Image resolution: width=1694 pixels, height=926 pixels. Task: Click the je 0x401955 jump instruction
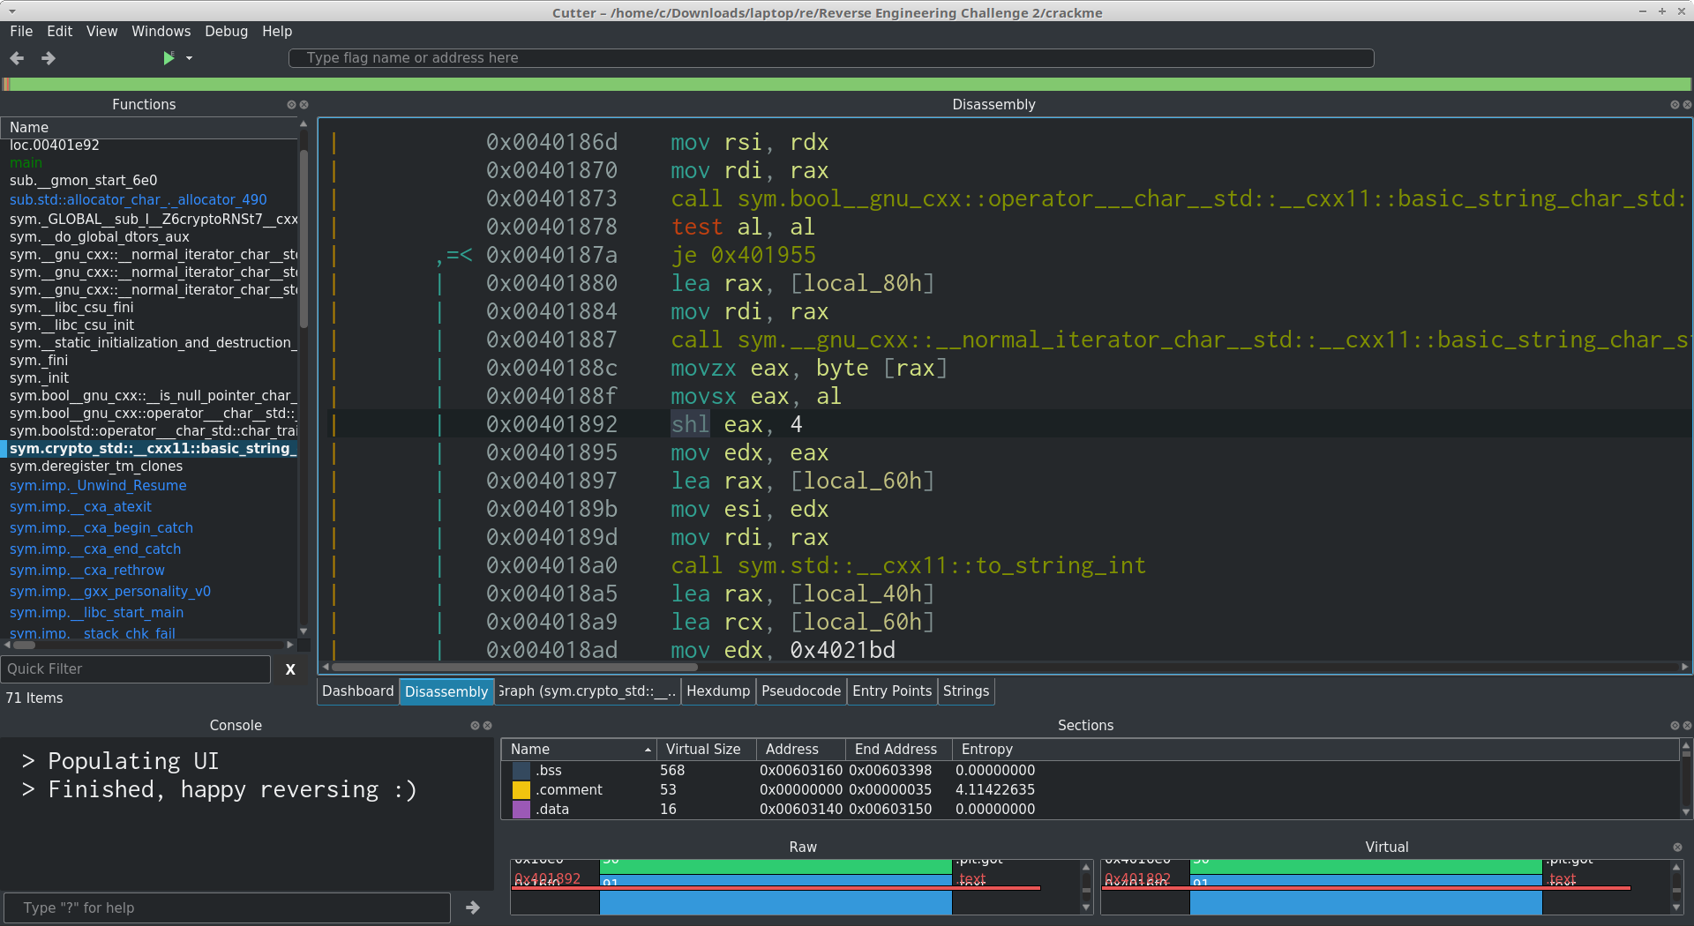coord(743,256)
